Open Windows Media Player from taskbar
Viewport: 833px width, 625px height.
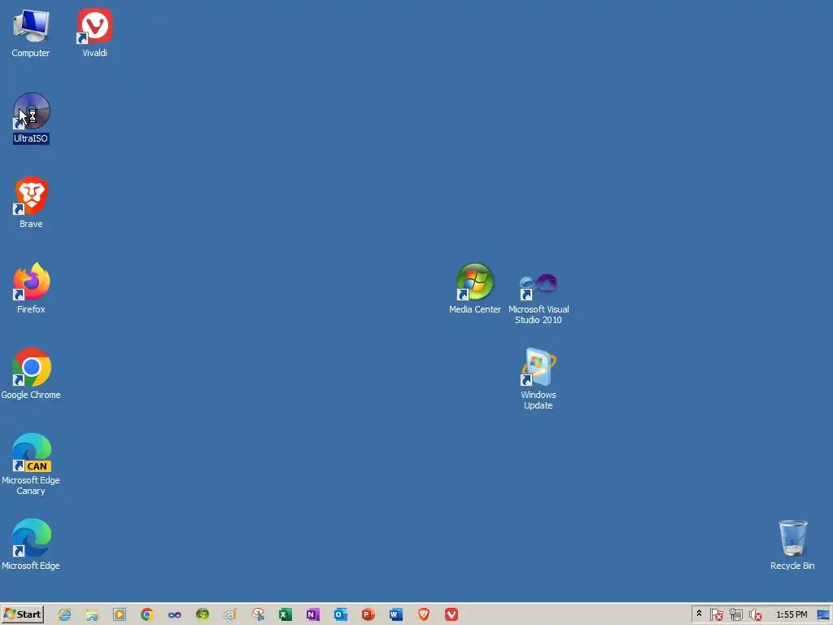[120, 615]
